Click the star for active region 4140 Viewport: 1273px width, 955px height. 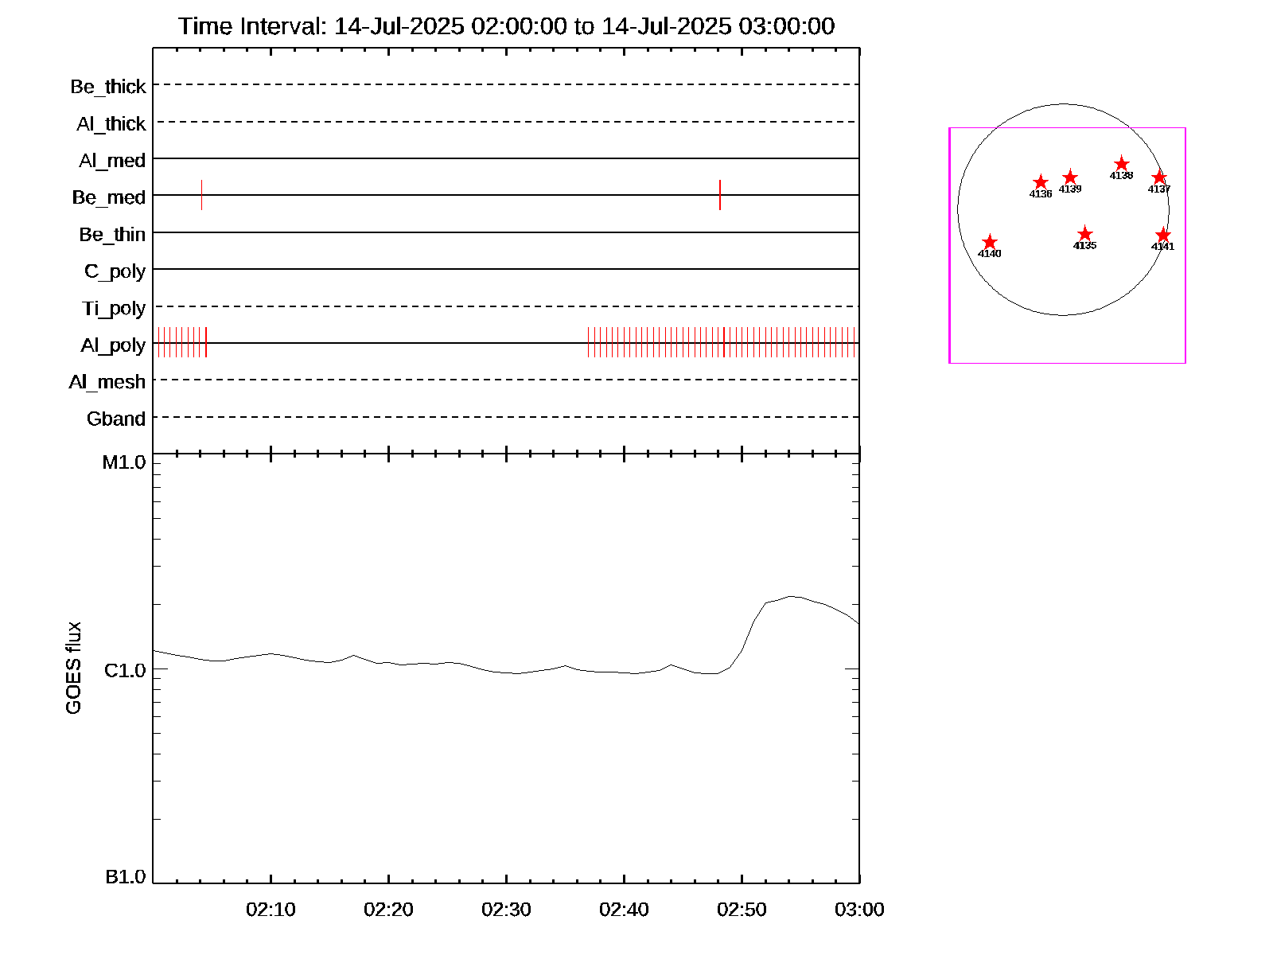click(x=989, y=242)
